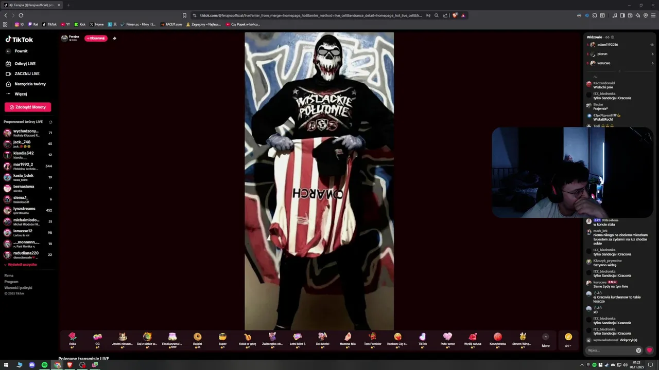Reload the page
The width and height of the screenshot is (659, 370).
pos(21,15)
